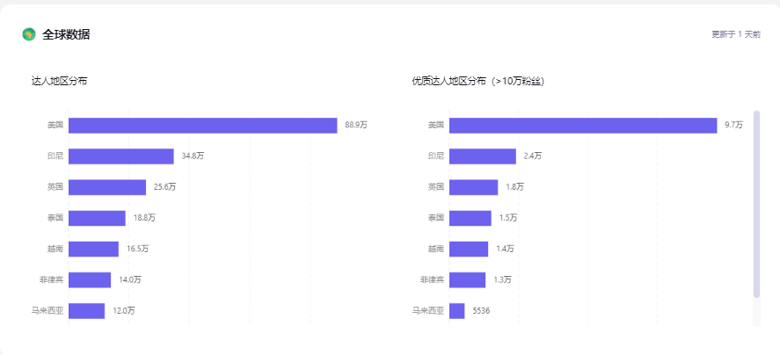This screenshot has height=355, width=780.
Task: Click the 达人地区分布 chart title
Action: [59, 81]
